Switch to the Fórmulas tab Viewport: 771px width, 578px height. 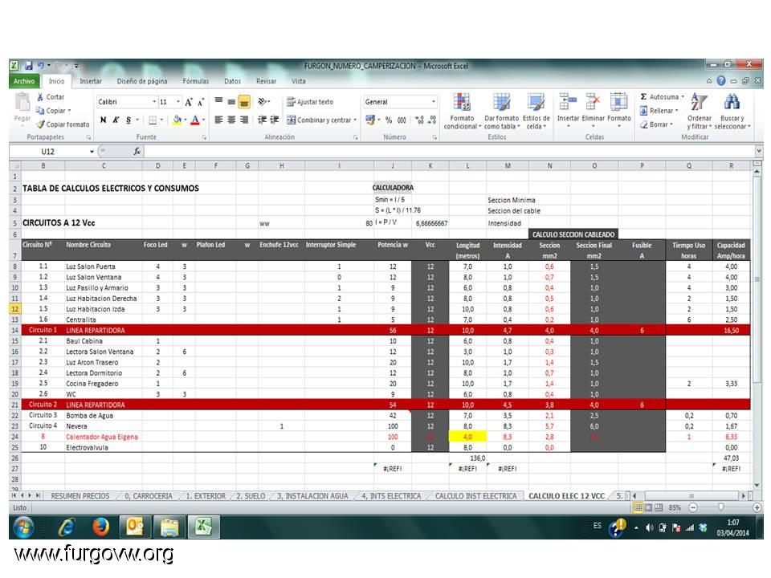[196, 81]
